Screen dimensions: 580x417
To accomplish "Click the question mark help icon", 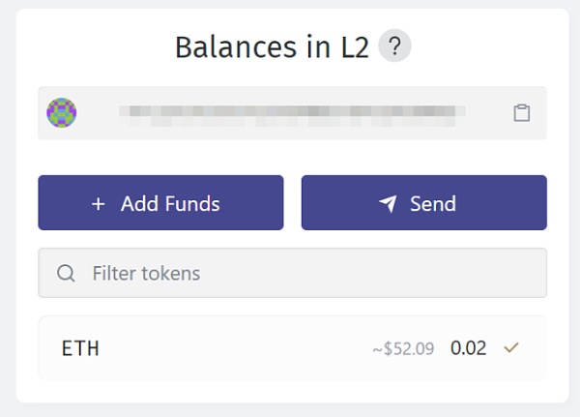I will 394,45.
